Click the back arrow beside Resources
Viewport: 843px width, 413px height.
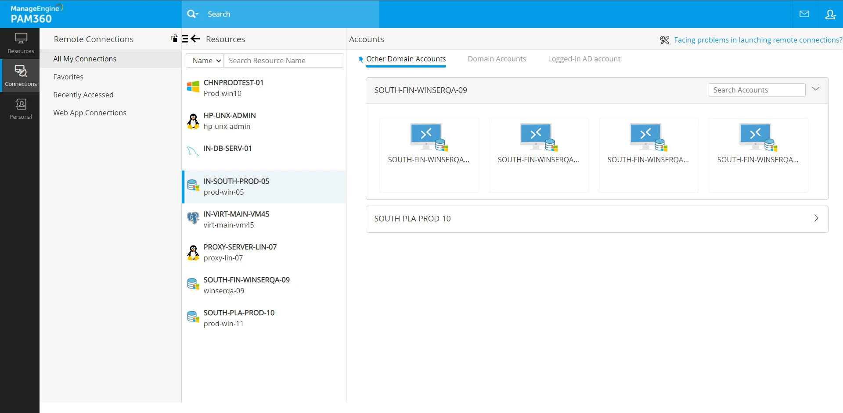tap(195, 39)
